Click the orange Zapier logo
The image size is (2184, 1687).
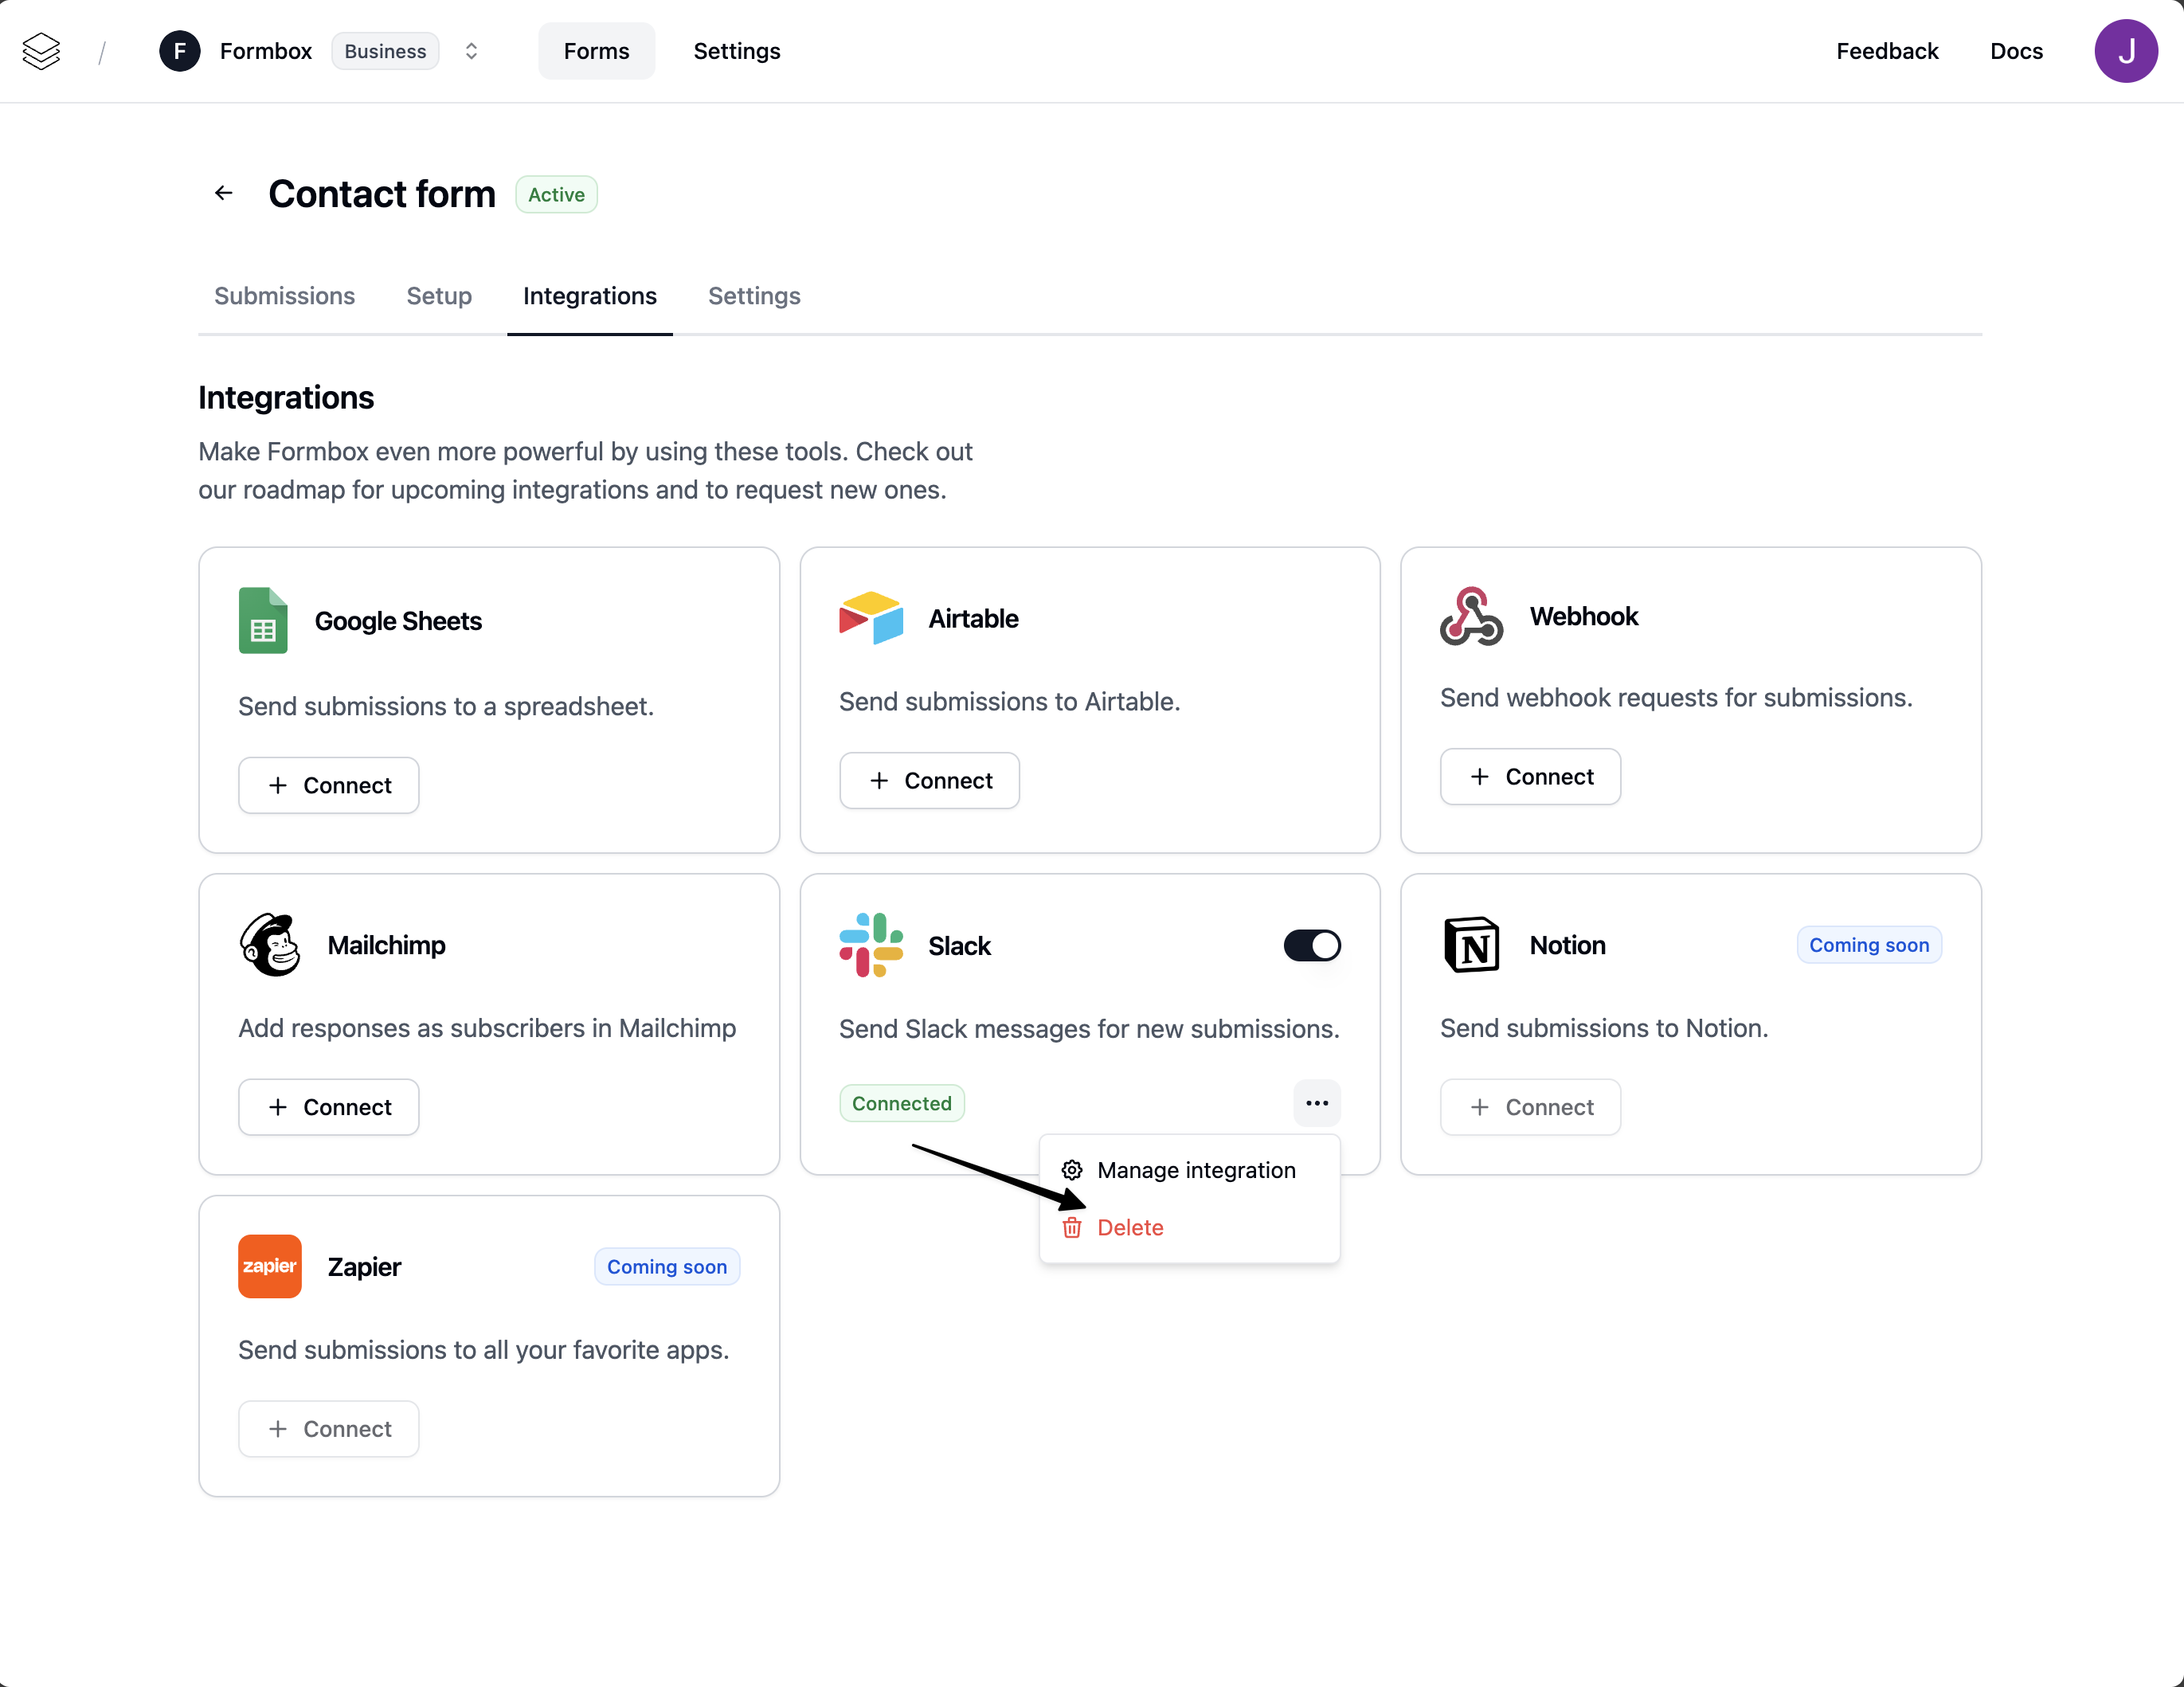(x=270, y=1265)
